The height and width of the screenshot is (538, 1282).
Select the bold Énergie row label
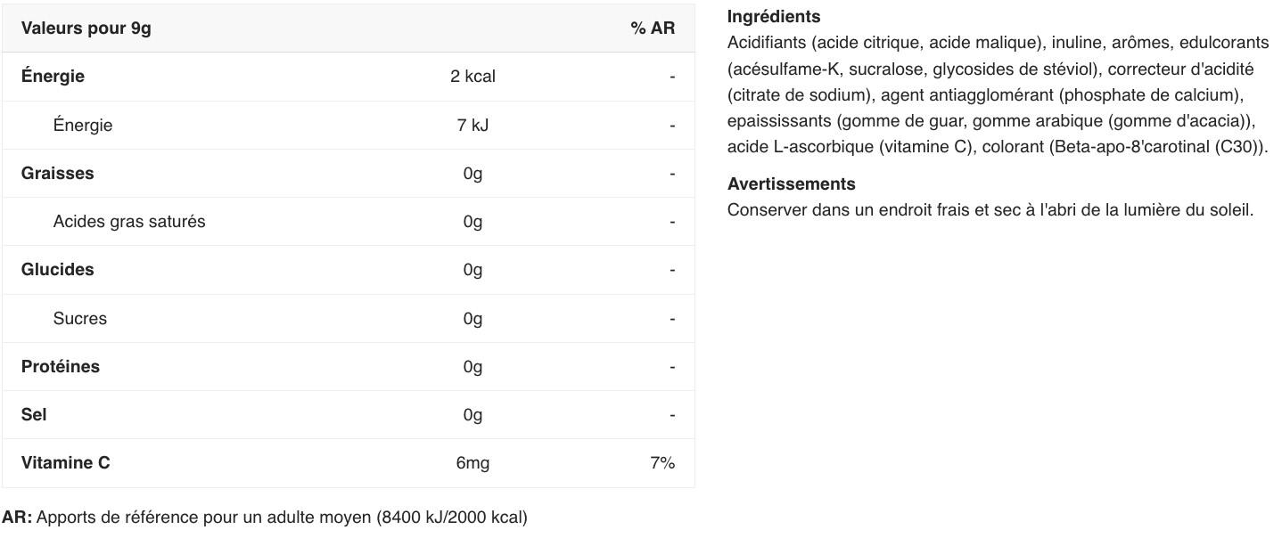pyautogui.click(x=53, y=77)
